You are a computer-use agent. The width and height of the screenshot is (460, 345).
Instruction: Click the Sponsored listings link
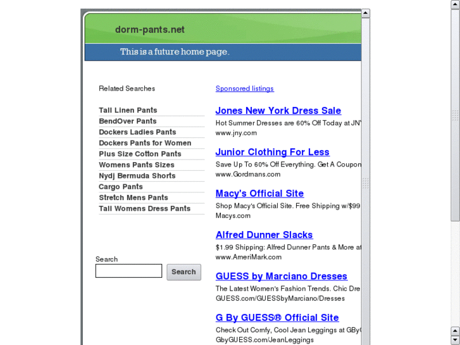pyautogui.click(x=245, y=89)
